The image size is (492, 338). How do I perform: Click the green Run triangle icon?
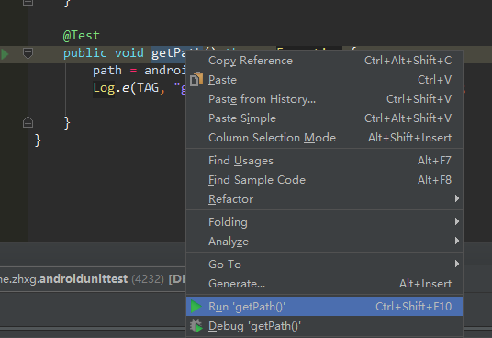[x=196, y=306]
